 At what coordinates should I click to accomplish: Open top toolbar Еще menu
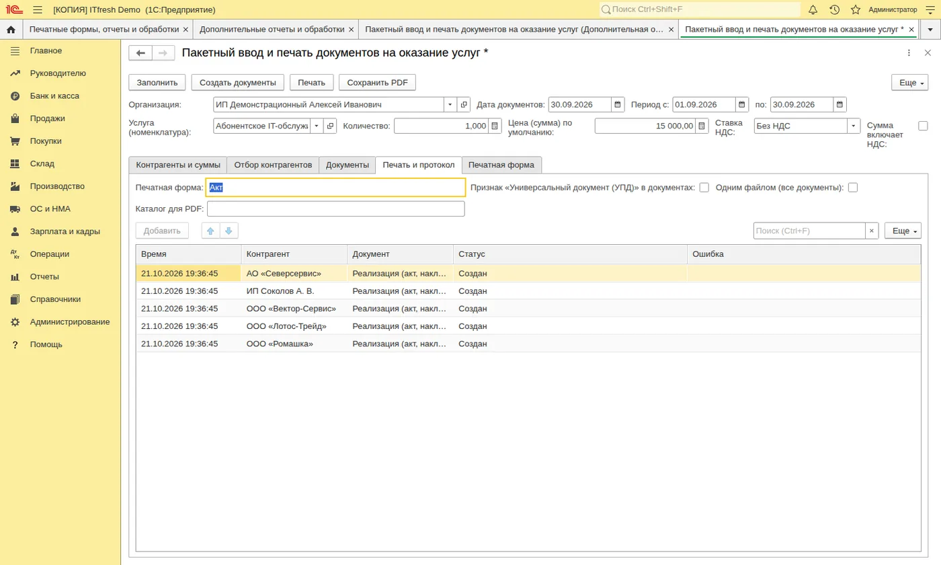pyautogui.click(x=909, y=82)
